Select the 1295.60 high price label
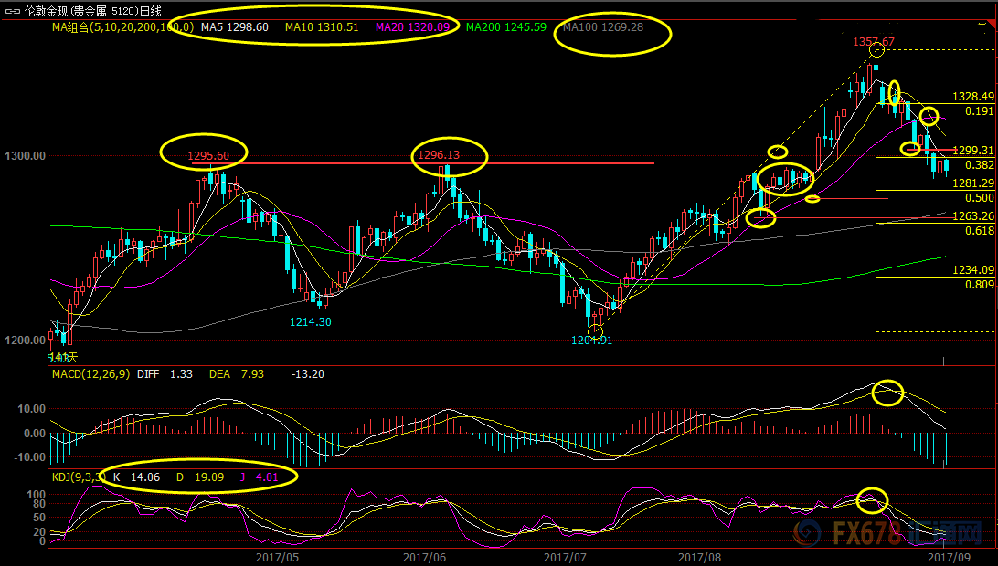The width and height of the screenshot is (998, 566). [x=214, y=156]
